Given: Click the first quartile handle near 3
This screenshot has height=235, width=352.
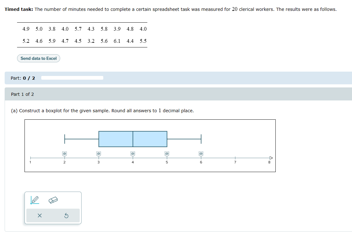Looking at the screenshot, I should pyautogui.click(x=99, y=153).
